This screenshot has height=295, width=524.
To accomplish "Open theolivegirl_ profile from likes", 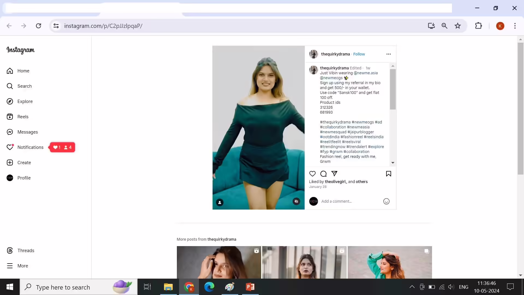I will (x=336, y=182).
